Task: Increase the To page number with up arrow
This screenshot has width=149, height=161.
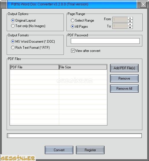Action: [x=130, y=25]
